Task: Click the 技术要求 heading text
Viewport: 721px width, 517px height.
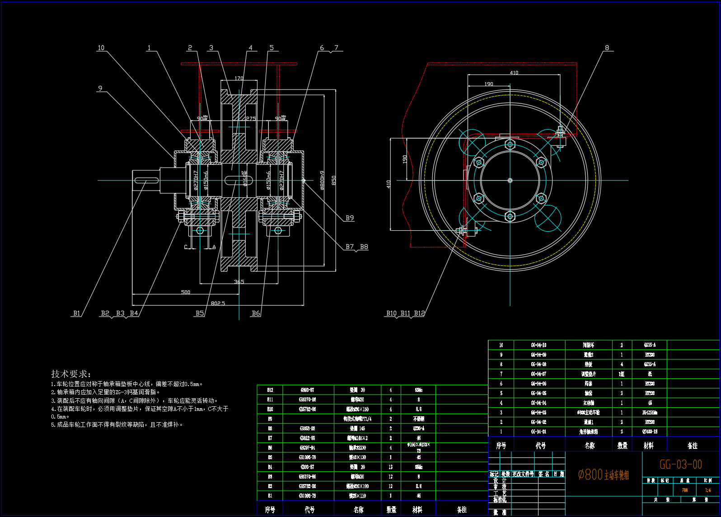Action: point(71,374)
